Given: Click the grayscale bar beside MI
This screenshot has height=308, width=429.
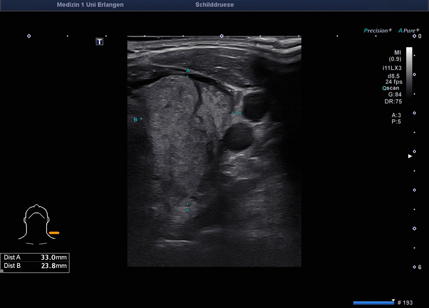Looking at the screenshot, I should [x=409, y=71].
